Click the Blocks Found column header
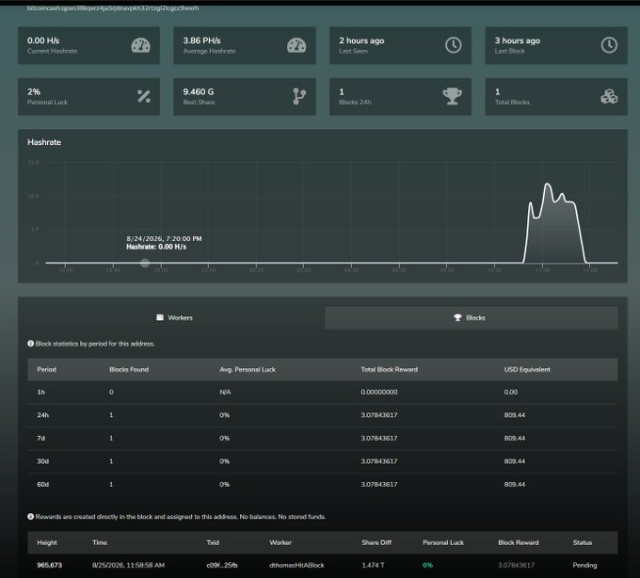This screenshot has width=640, height=578. point(129,369)
